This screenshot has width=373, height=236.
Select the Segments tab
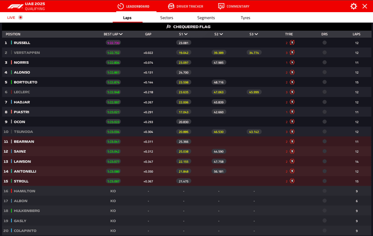pos(206,18)
